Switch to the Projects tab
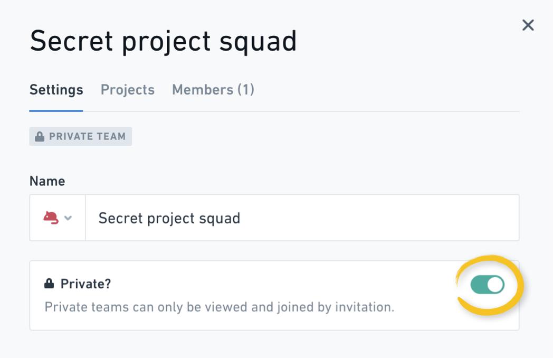This screenshot has height=358, width=553. 128,90
